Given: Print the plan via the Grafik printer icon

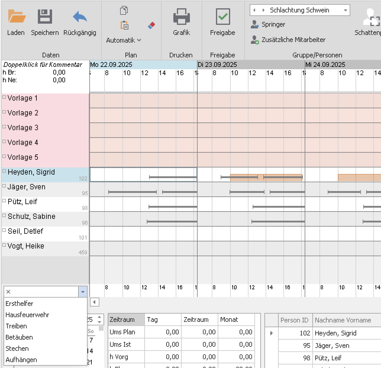Looking at the screenshot, I should [181, 17].
